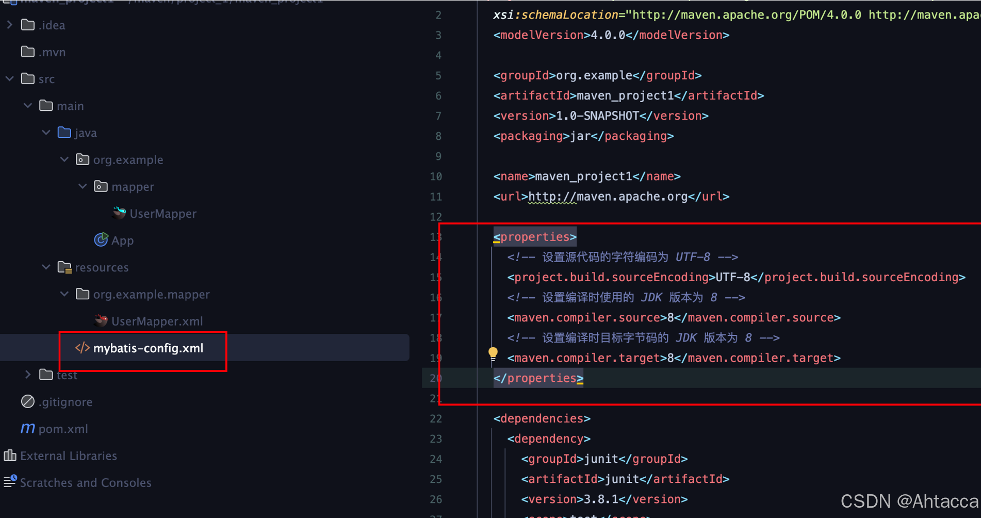Collapse the org.example.mapper folder chevron
Screen dimensions: 981x518
(64, 294)
